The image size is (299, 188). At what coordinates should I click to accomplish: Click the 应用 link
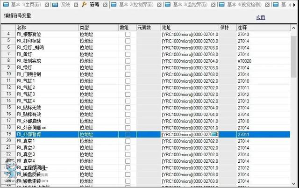pyautogui.click(x=261, y=18)
